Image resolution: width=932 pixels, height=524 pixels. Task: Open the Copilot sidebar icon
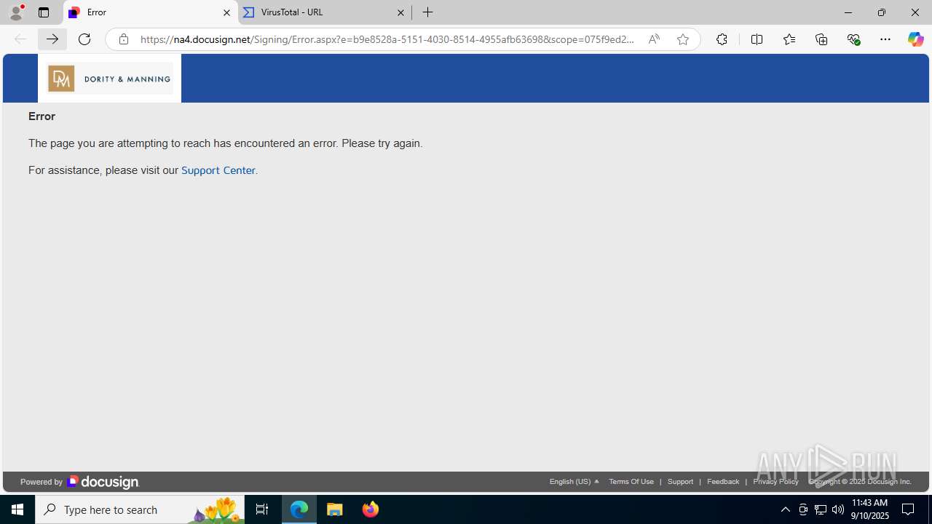click(915, 39)
